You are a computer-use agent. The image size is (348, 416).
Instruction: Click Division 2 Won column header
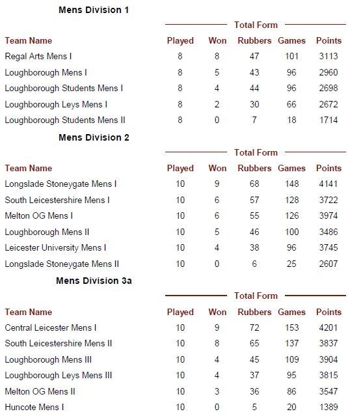[x=217, y=168]
